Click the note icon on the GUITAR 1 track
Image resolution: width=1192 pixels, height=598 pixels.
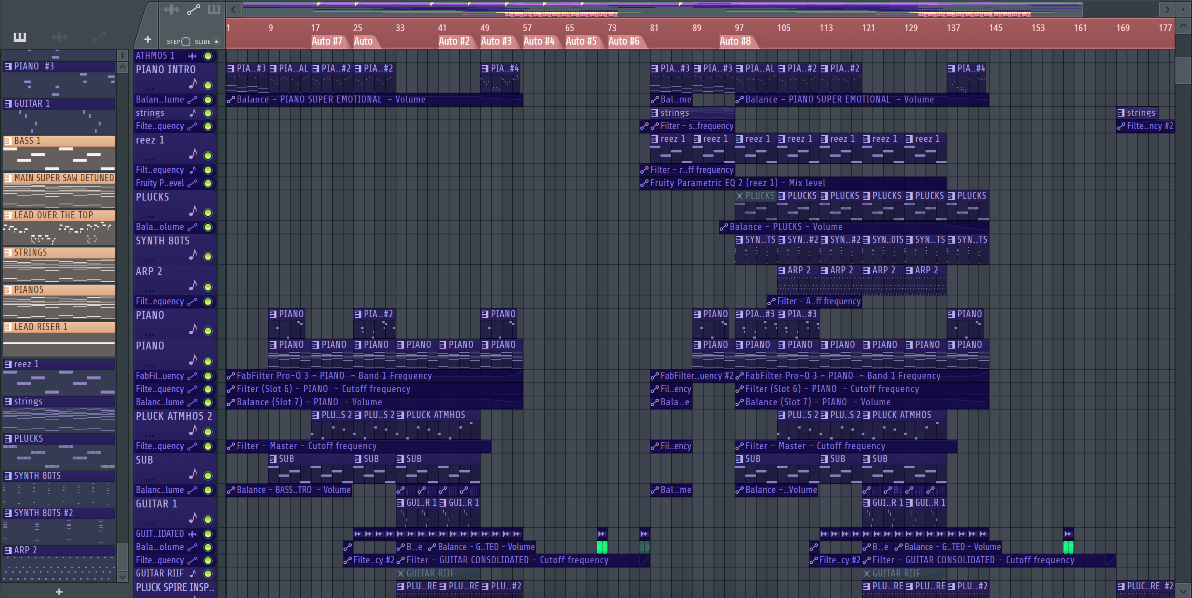coord(192,518)
